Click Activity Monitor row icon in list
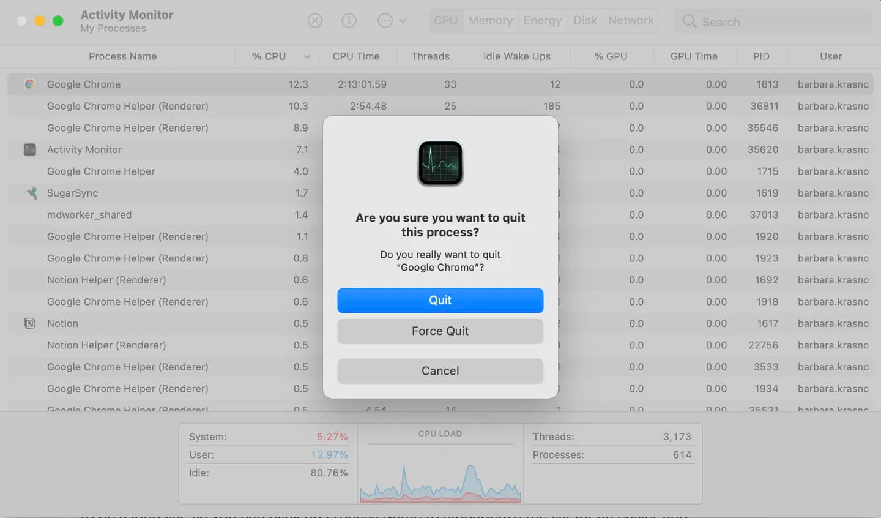This screenshot has height=518, width=881. pos(29,149)
